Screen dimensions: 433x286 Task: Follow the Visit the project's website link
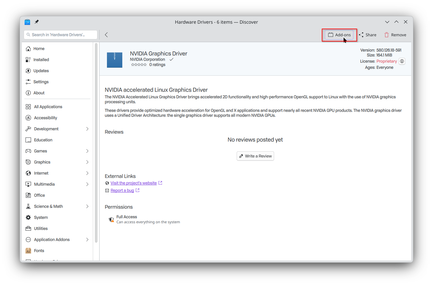click(x=133, y=183)
